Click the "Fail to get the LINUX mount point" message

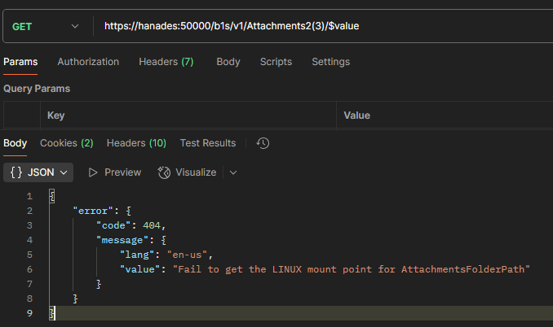[x=352, y=269]
